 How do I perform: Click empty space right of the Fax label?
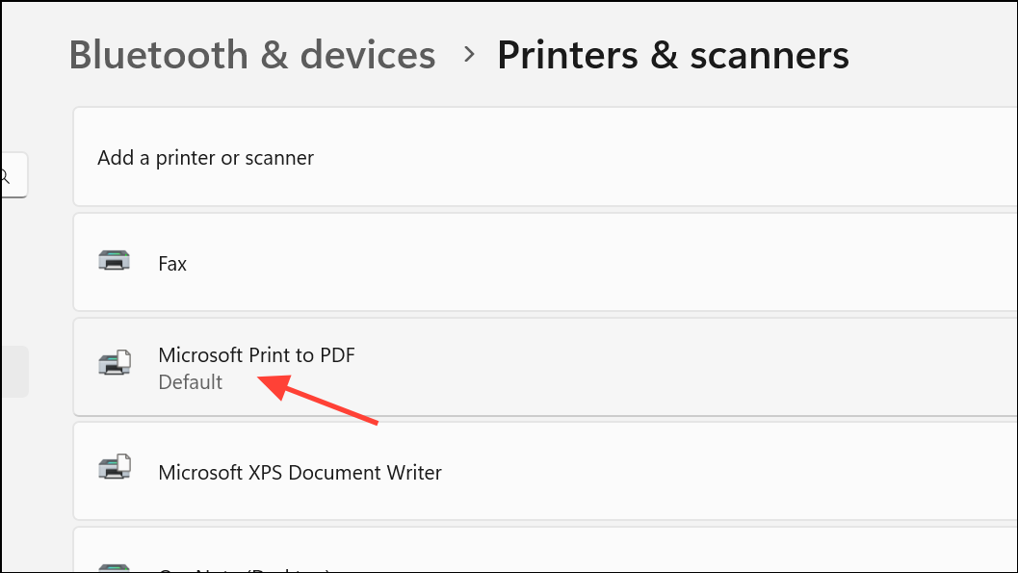point(578,263)
